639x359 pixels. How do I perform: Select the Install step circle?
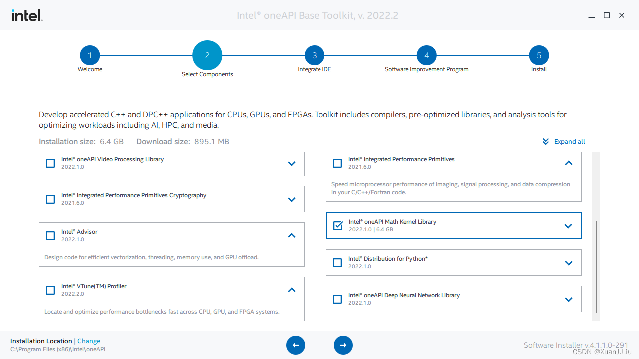539,55
